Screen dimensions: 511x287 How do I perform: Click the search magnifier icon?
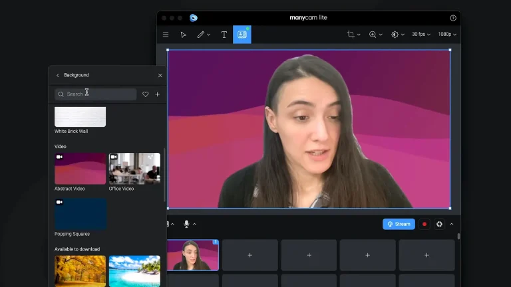pos(61,94)
